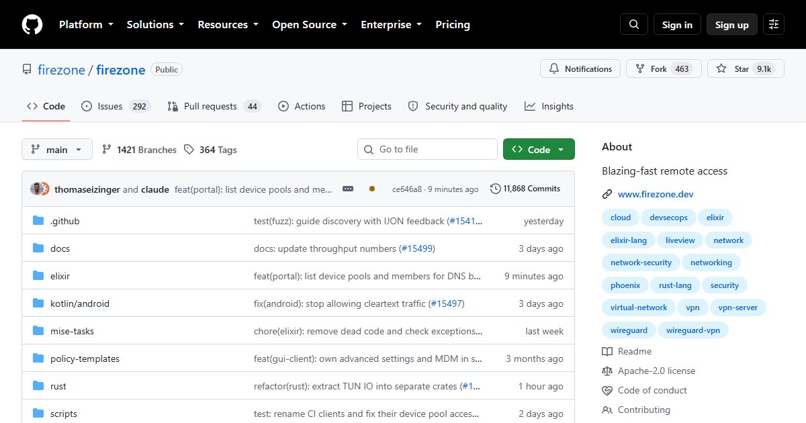Check the commit status dot indicator
Image resolution: width=806 pixels, height=423 pixels.
tap(372, 189)
